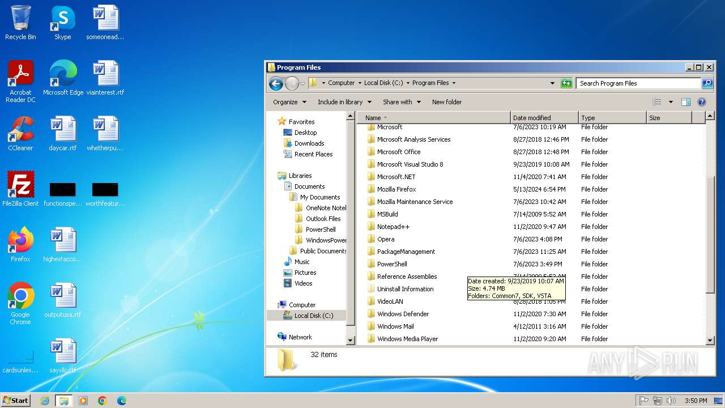Open the Include in library menu
725x408 pixels.
[x=344, y=102]
